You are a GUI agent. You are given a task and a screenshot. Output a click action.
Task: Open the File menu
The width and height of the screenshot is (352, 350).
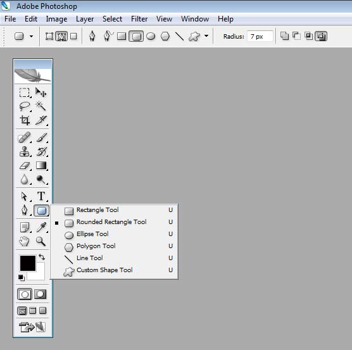click(x=10, y=19)
